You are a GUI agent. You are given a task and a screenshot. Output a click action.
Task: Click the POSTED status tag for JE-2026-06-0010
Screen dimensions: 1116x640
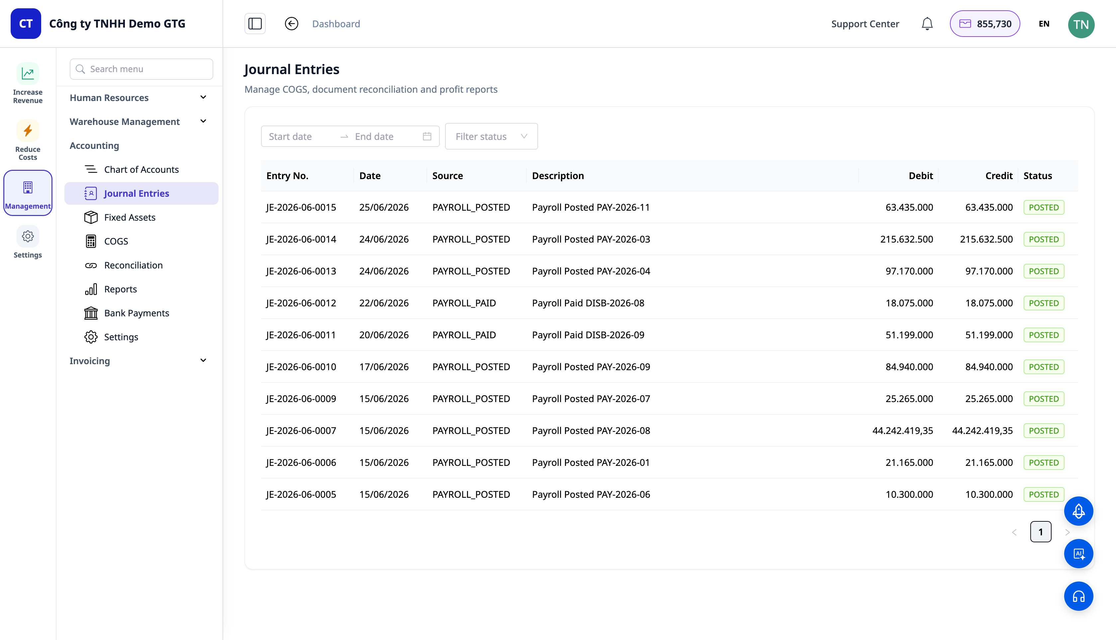pyautogui.click(x=1044, y=367)
